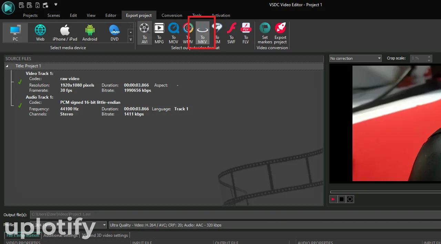Choose the Android media device

tap(90, 33)
